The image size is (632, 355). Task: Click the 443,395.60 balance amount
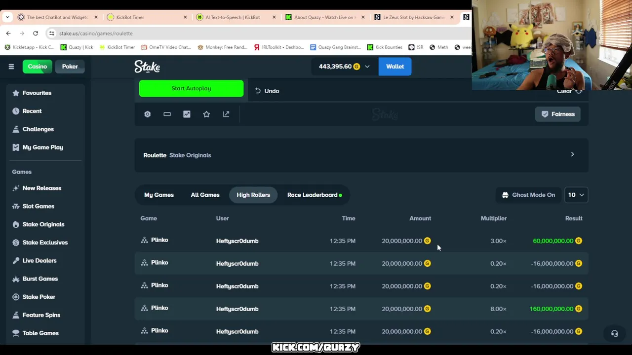coord(335,67)
